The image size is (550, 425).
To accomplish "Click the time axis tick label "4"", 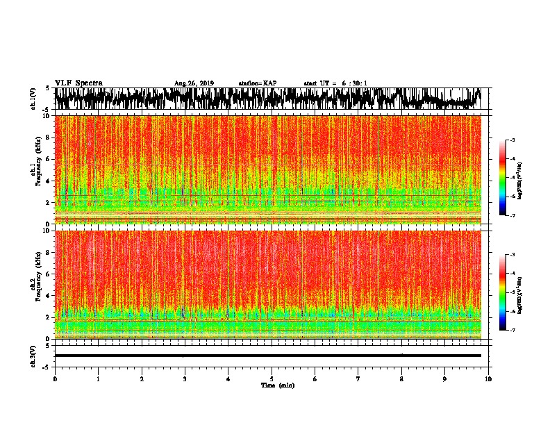I will pyautogui.click(x=228, y=379).
